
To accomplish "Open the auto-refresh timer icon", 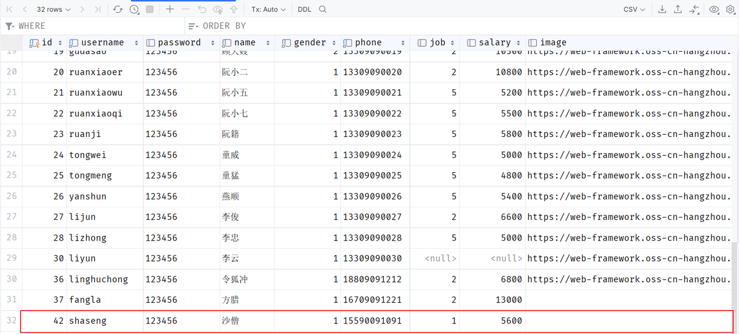I will coord(133,9).
